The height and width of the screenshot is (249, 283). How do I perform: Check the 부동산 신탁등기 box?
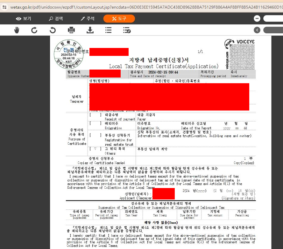[96, 135]
